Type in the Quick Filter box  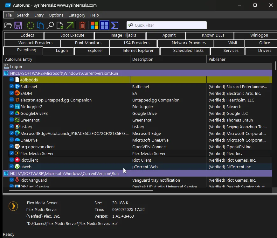coord(166,25)
